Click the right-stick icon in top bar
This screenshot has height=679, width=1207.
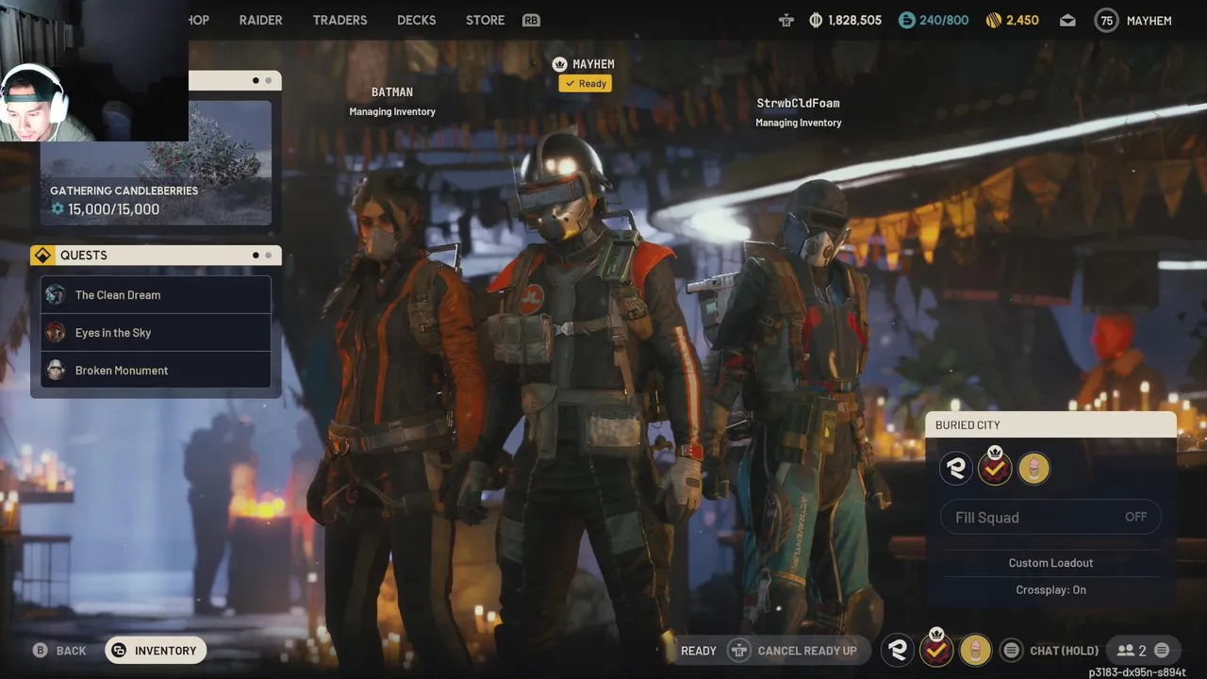pyautogui.click(x=786, y=20)
